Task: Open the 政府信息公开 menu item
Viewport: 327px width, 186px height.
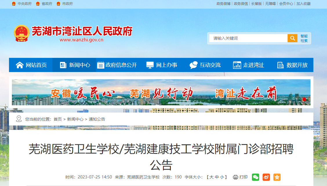Action: pos(117,65)
